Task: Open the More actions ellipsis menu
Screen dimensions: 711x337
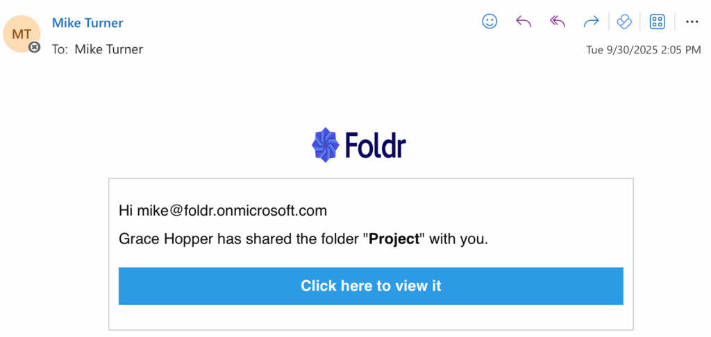Action: tap(692, 21)
